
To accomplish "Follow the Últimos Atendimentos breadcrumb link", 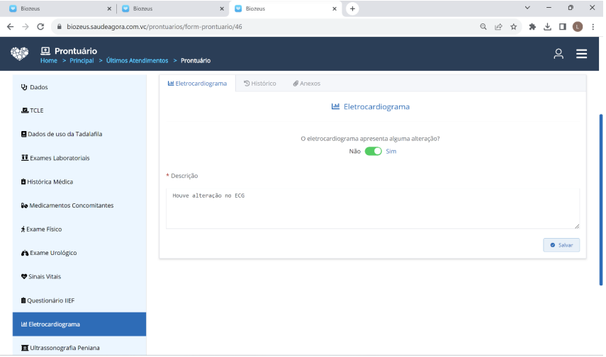I will click(x=138, y=61).
